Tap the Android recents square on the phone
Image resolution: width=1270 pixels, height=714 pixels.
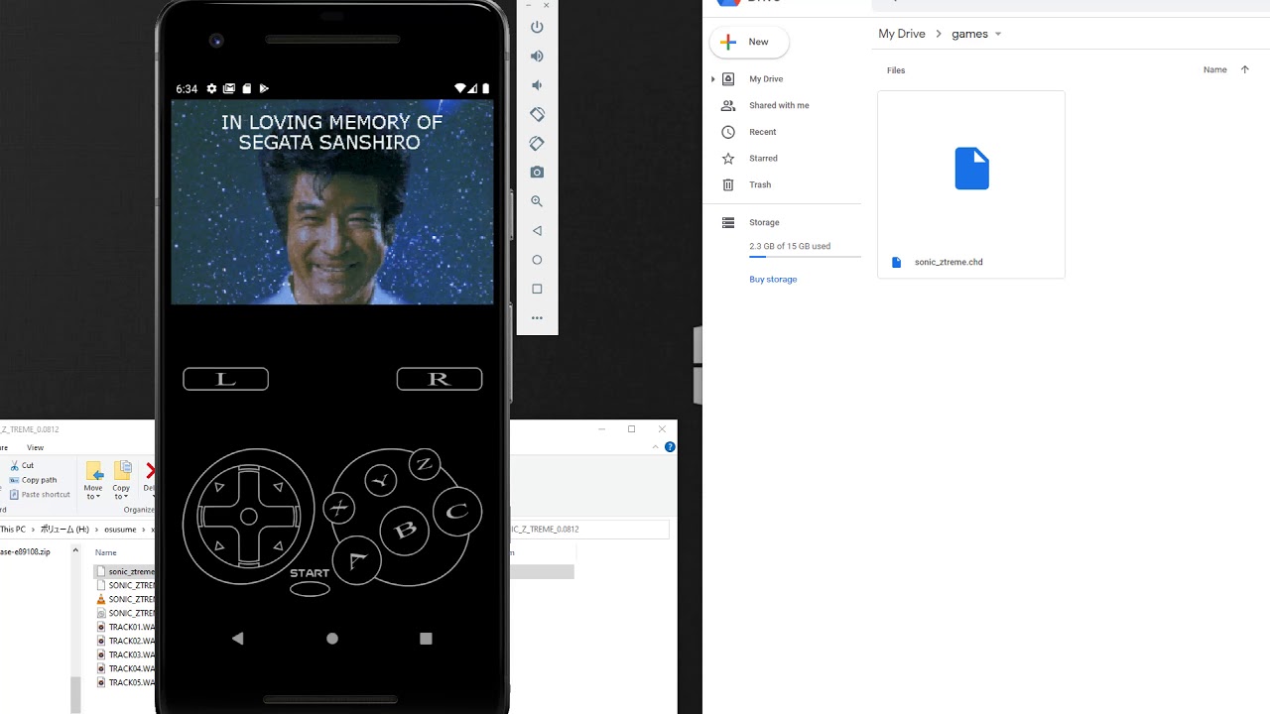coord(426,639)
